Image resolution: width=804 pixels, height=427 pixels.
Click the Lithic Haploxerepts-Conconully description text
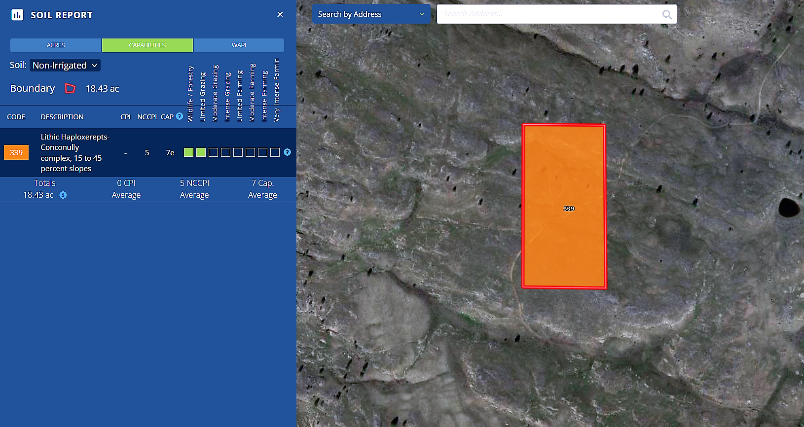[x=75, y=152]
